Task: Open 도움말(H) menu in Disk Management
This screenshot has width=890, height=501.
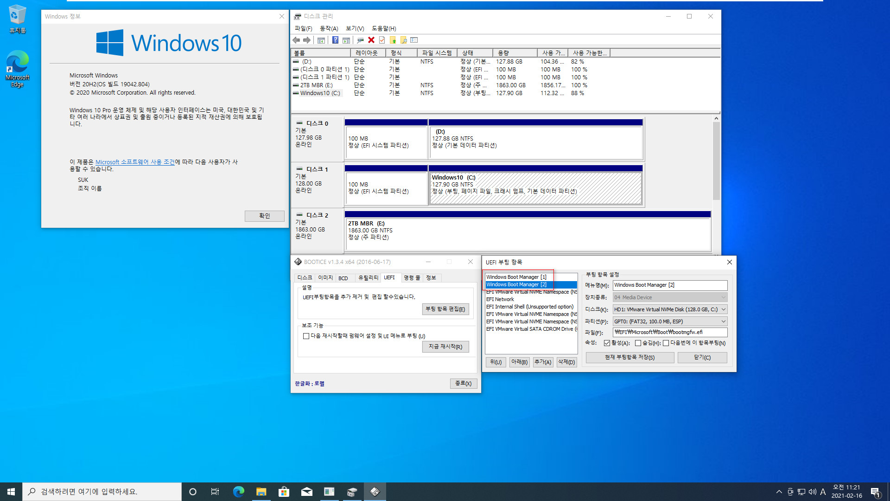Action: click(x=384, y=29)
